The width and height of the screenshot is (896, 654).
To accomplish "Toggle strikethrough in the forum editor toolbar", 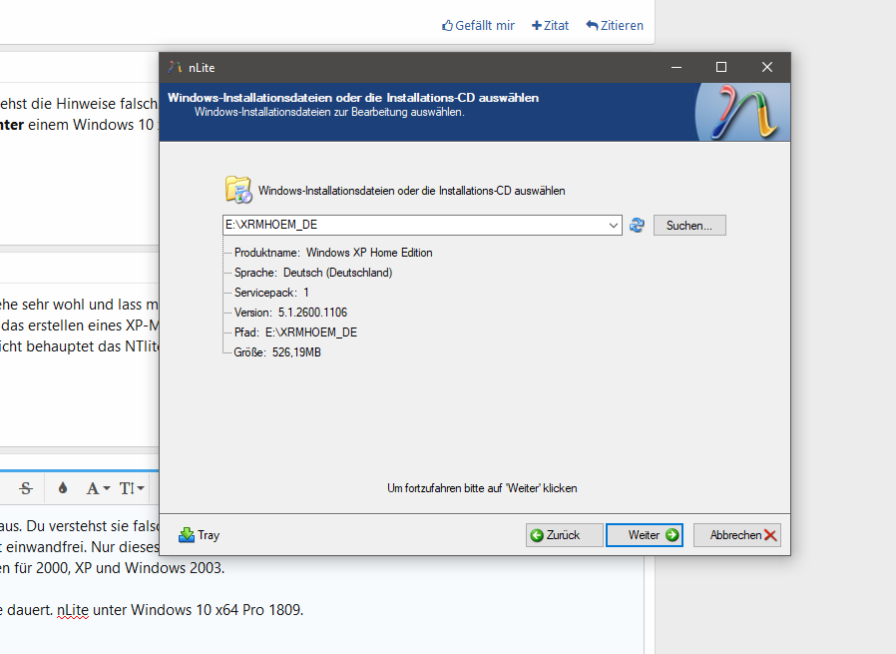I will [26, 489].
